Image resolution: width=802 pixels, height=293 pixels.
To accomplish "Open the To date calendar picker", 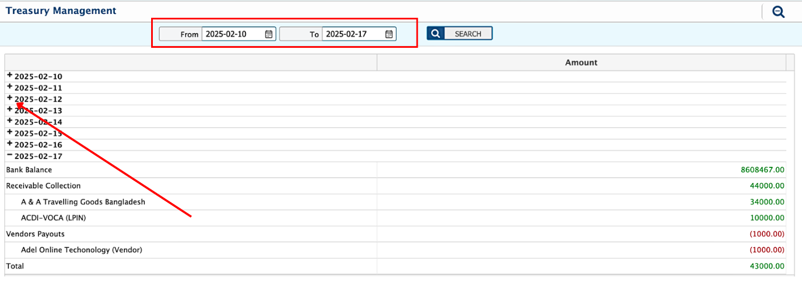I will (x=389, y=34).
